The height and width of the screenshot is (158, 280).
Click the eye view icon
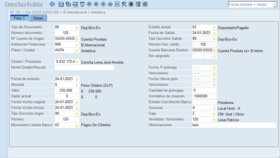point(131,4)
